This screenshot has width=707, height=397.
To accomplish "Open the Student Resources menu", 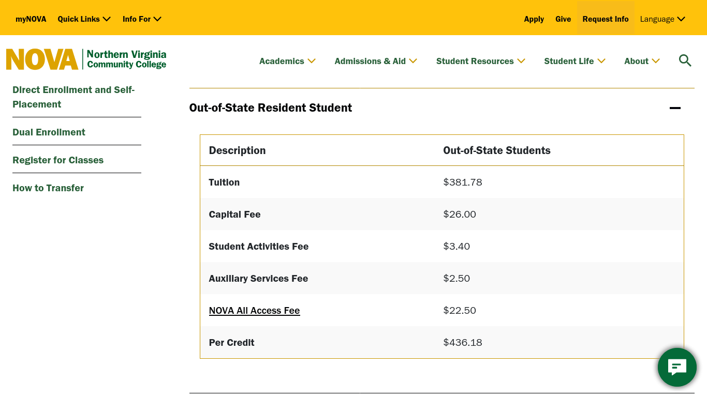I will point(481,61).
